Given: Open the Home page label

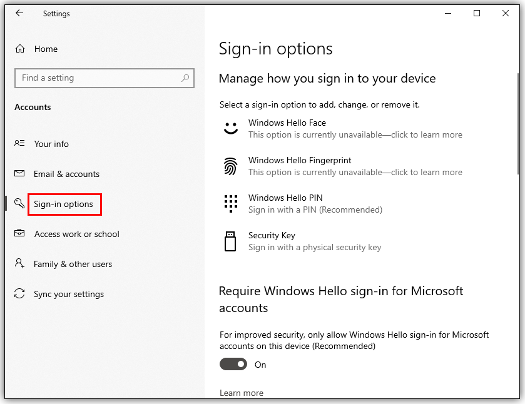Looking at the screenshot, I should pyautogui.click(x=46, y=49).
